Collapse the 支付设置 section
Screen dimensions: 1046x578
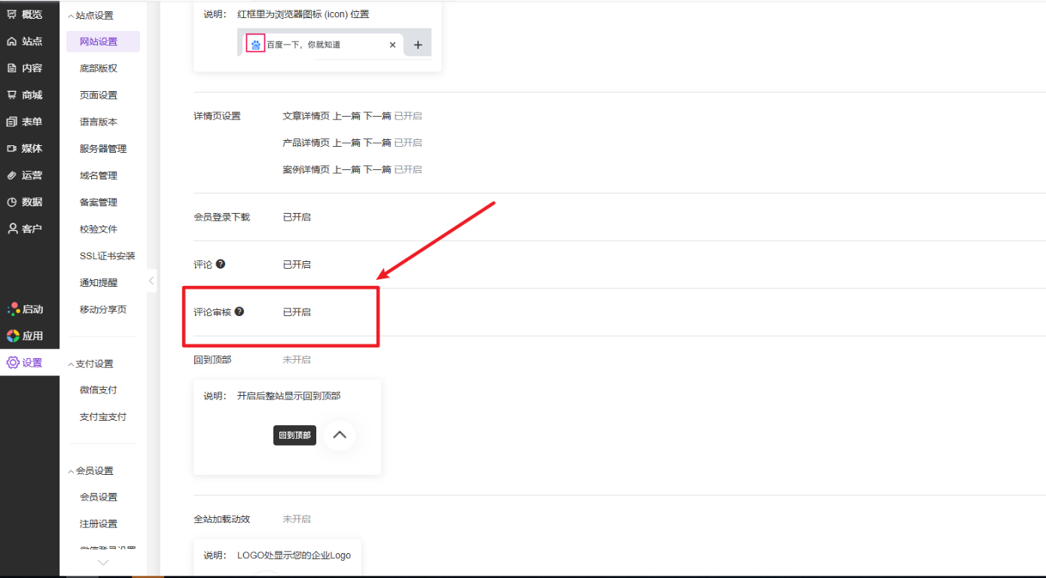pyautogui.click(x=91, y=364)
